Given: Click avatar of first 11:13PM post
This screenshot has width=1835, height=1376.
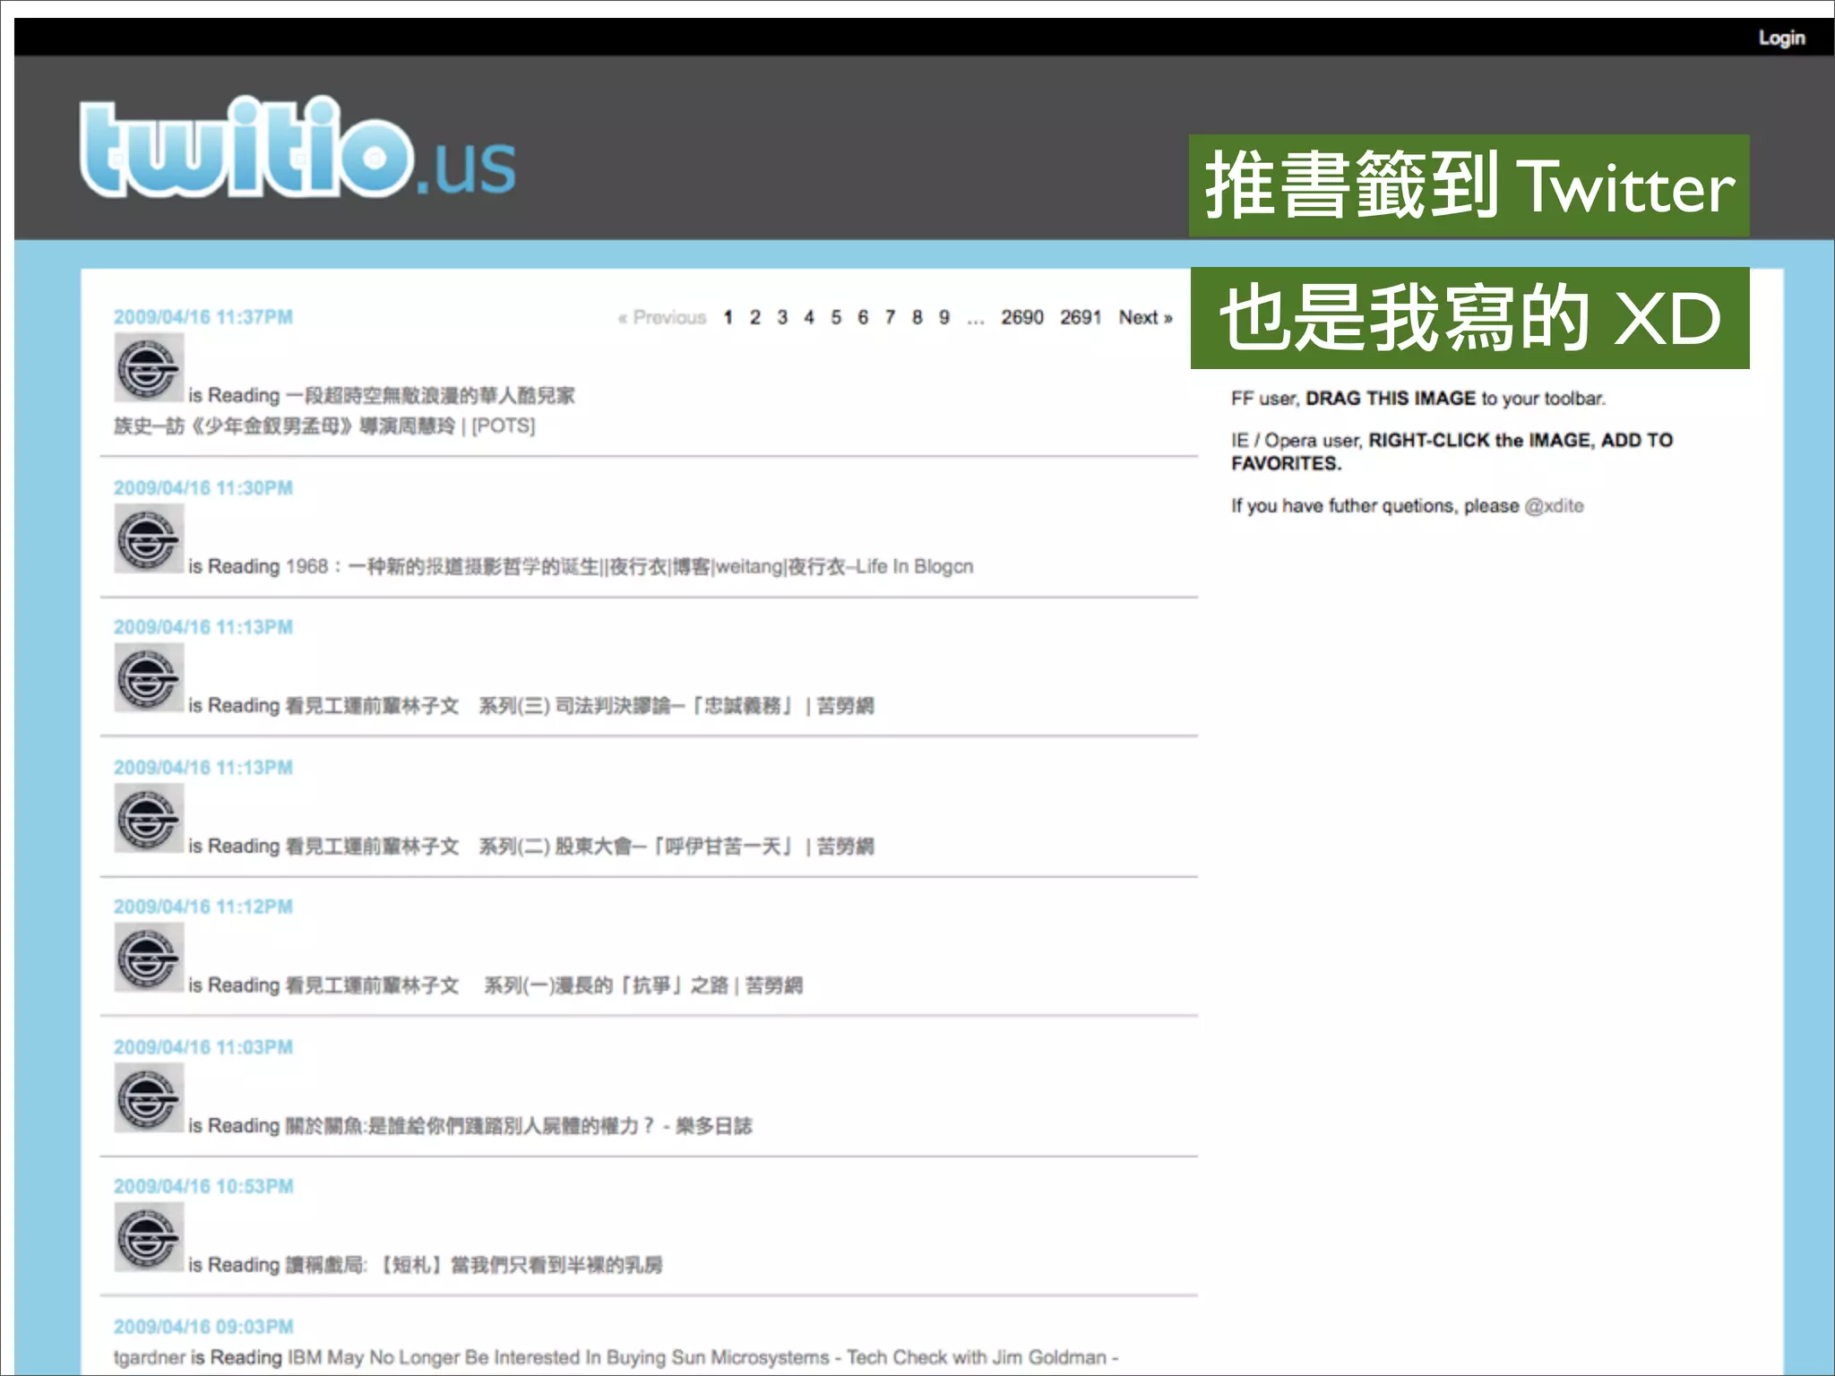Looking at the screenshot, I should pos(149,678).
